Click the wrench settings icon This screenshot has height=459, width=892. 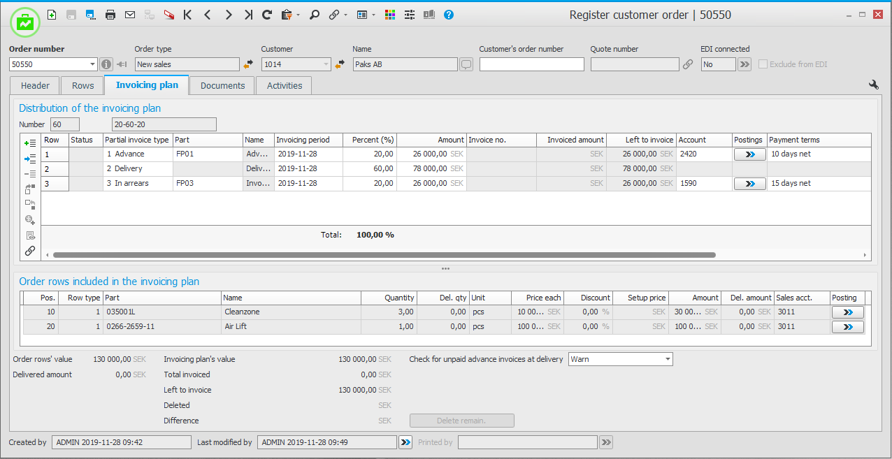873,85
